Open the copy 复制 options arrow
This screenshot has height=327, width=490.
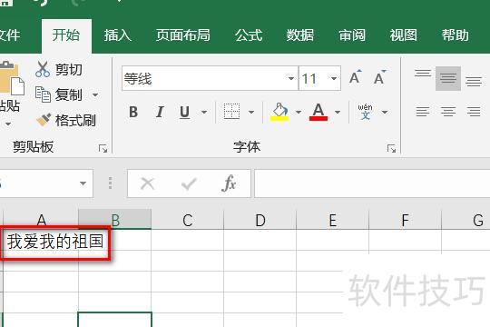tap(95, 94)
